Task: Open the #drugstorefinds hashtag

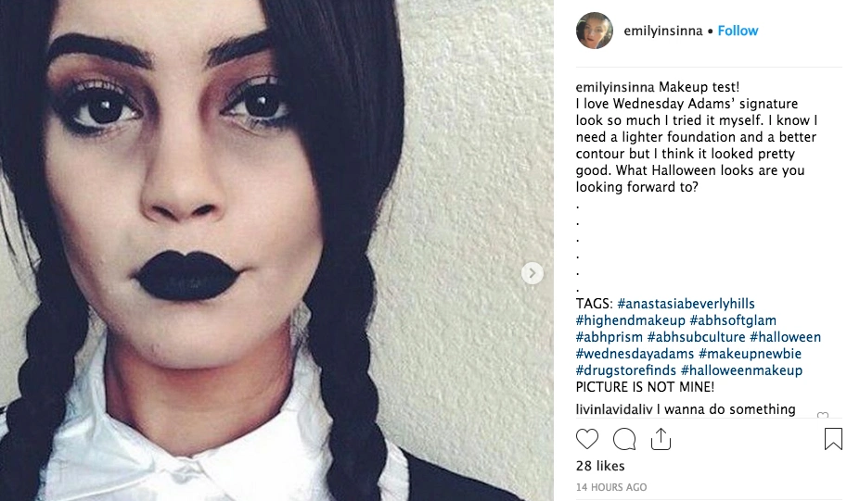Action: [626, 370]
